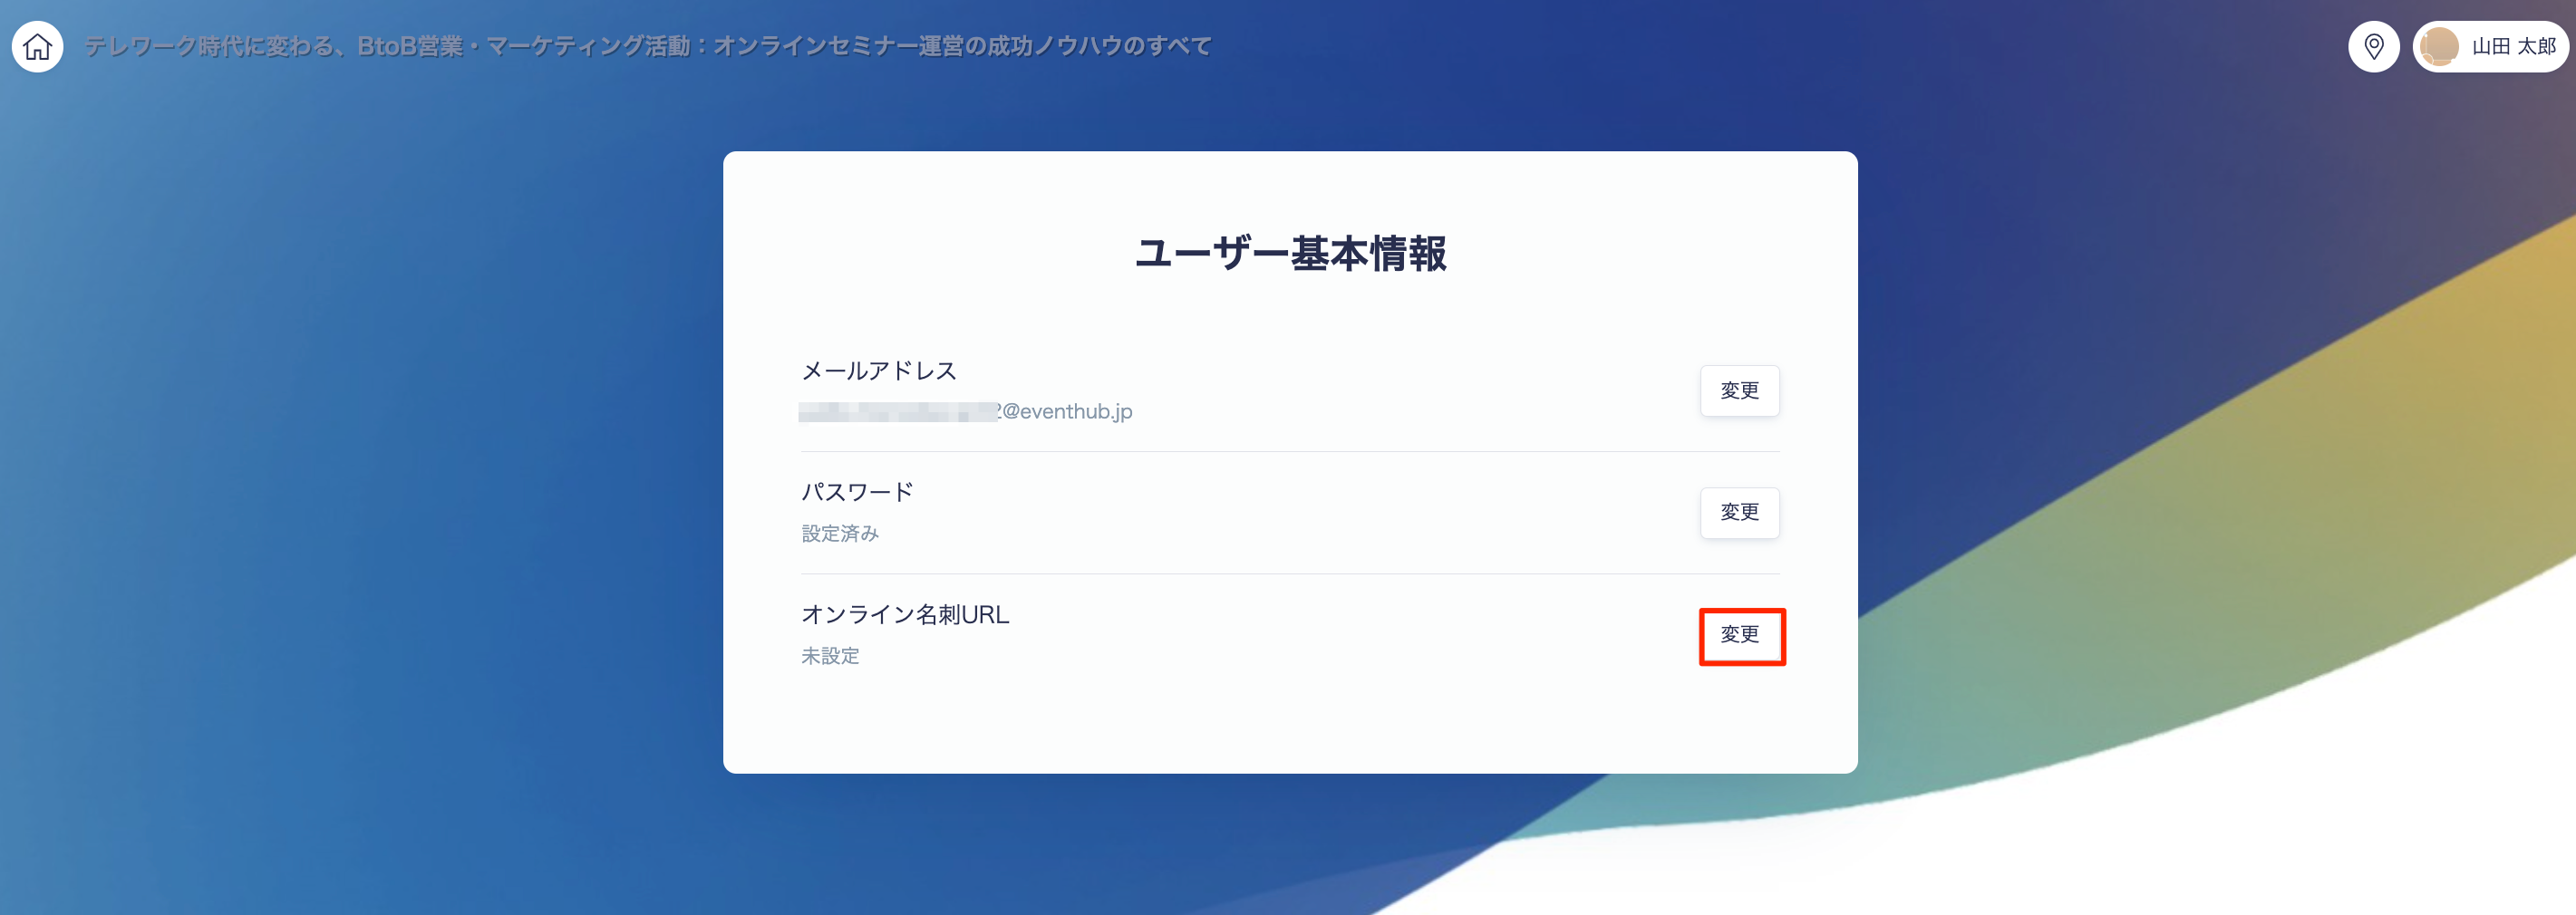Click the 未設定 status text
Image resolution: width=2576 pixels, height=915 pixels.
830,655
